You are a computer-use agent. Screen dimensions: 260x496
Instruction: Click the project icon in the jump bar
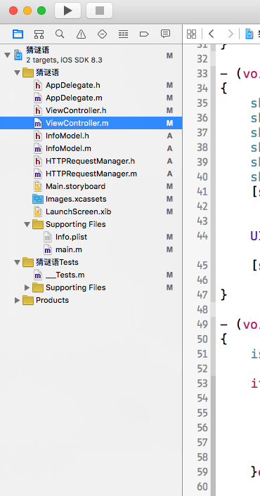249,34
